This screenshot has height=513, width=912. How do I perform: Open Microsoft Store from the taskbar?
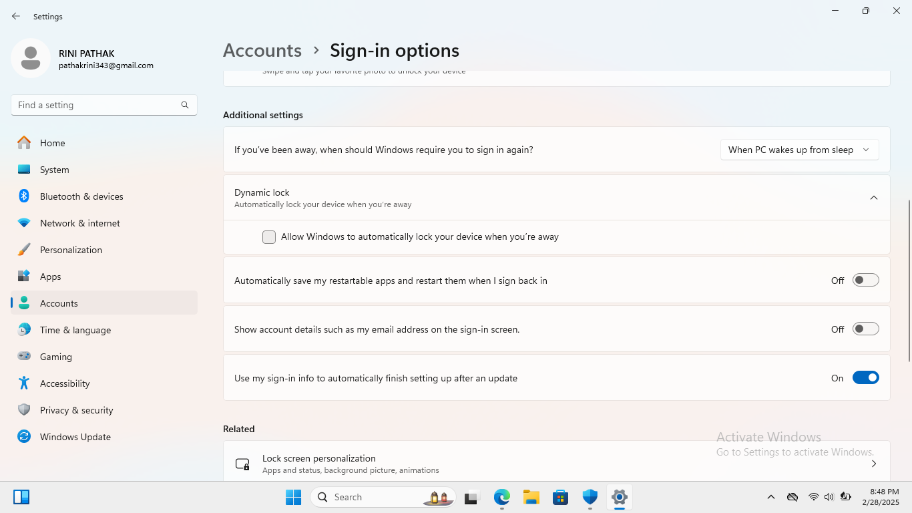click(x=561, y=497)
